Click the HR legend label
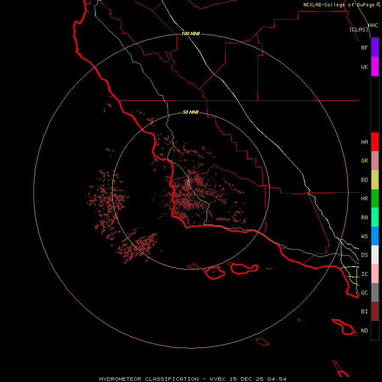Screen dimensions: 382x382 [364, 199]
